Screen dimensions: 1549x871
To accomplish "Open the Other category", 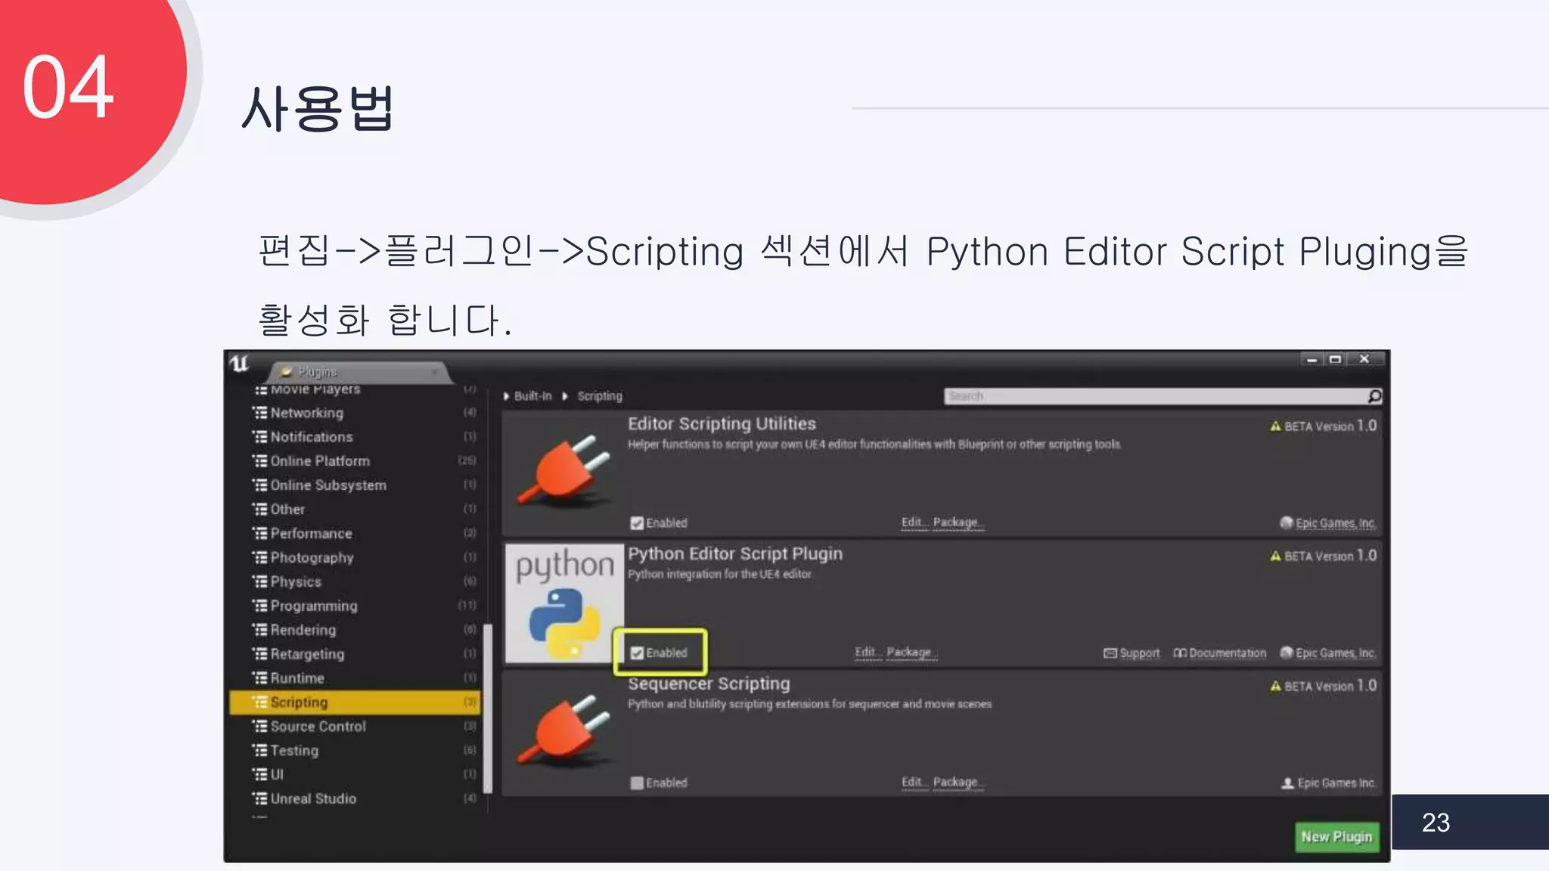I will 287,510.
